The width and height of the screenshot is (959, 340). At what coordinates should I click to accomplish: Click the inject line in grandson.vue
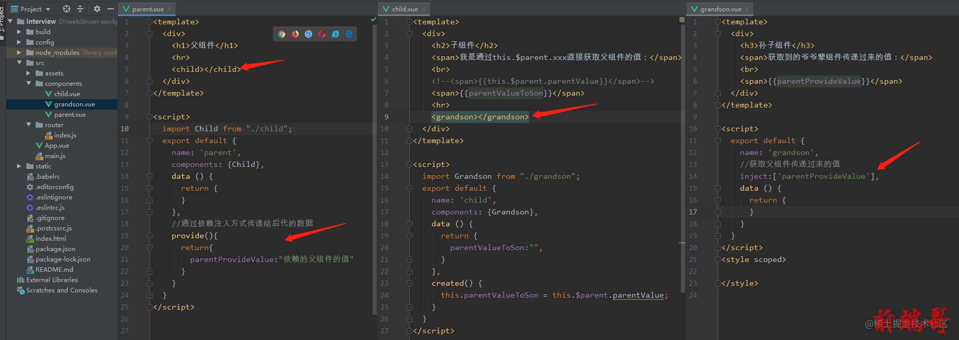point(809,176)
